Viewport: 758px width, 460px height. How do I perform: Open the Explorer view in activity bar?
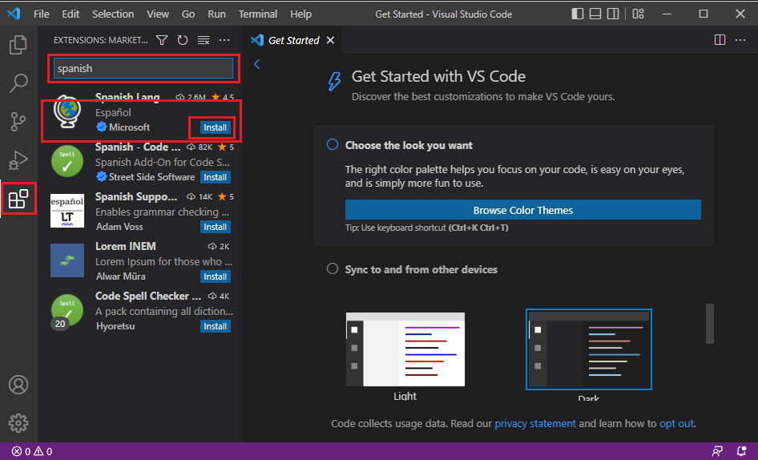pos(18,45)
